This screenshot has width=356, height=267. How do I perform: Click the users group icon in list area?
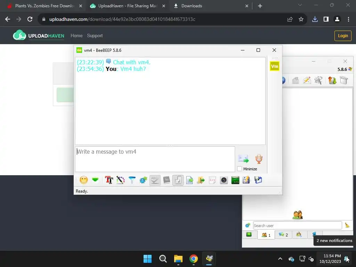pos(298,215)
